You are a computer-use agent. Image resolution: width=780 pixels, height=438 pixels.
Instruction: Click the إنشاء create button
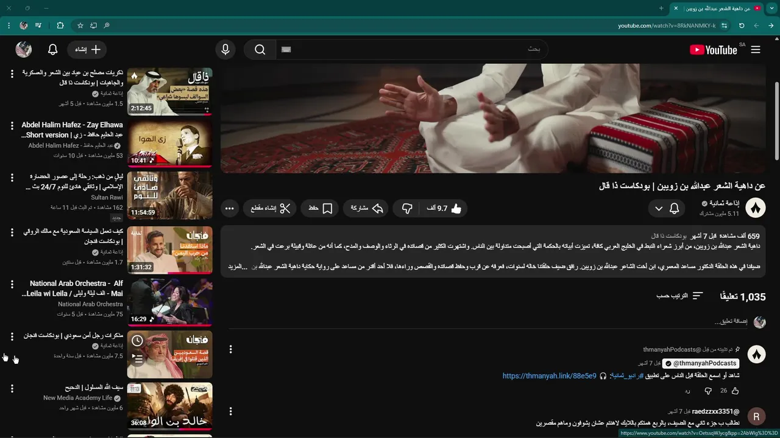[x=88, y=50]
